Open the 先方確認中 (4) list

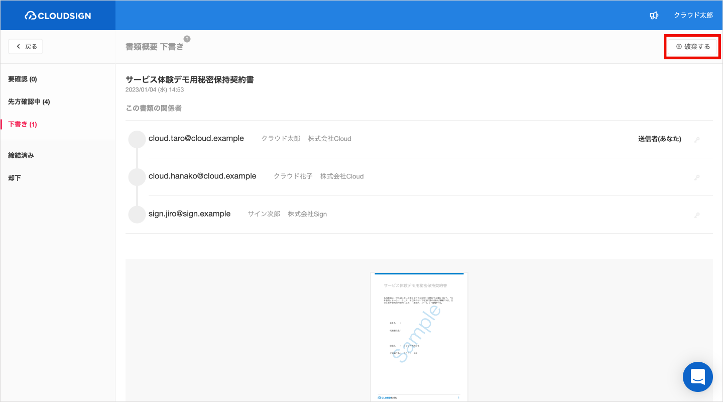[29, 102]
